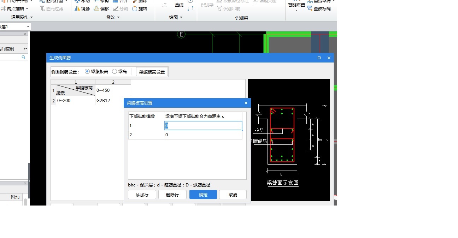
Task: Click the 0~450 table cell
Action: coord(113,90)
